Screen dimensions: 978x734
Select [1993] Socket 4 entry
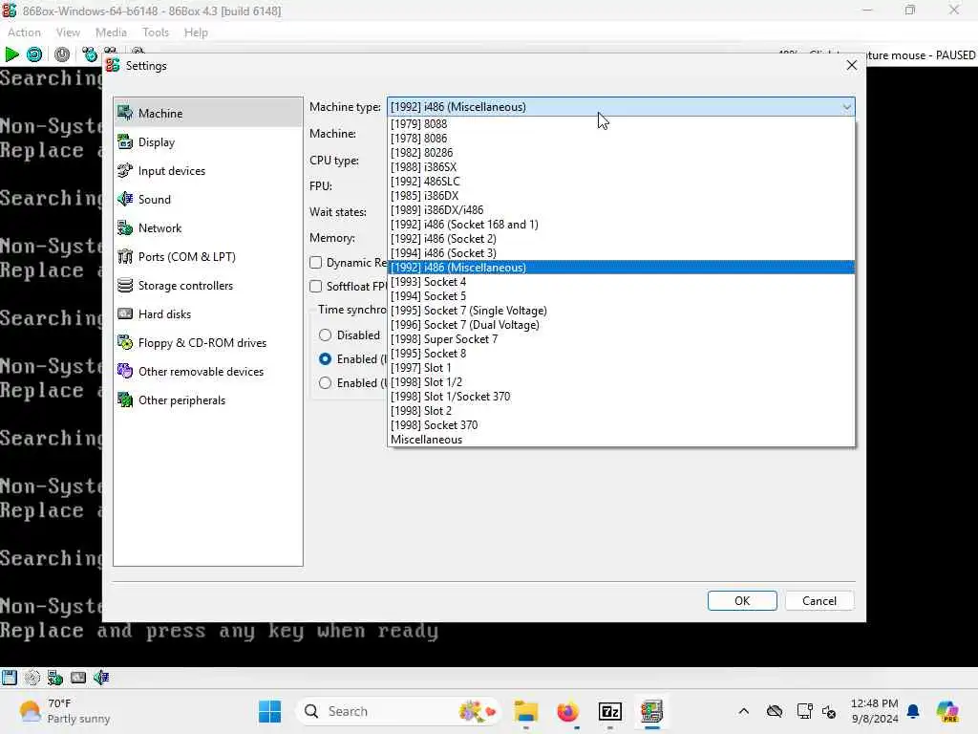pyautogui.click(x=621, y=282)
